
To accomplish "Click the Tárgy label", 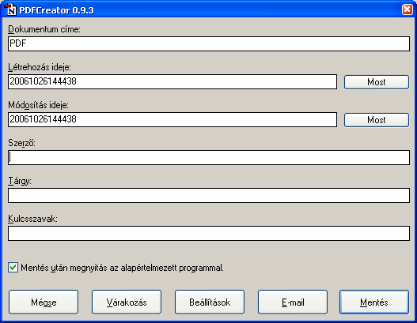I will coord(20,181).
